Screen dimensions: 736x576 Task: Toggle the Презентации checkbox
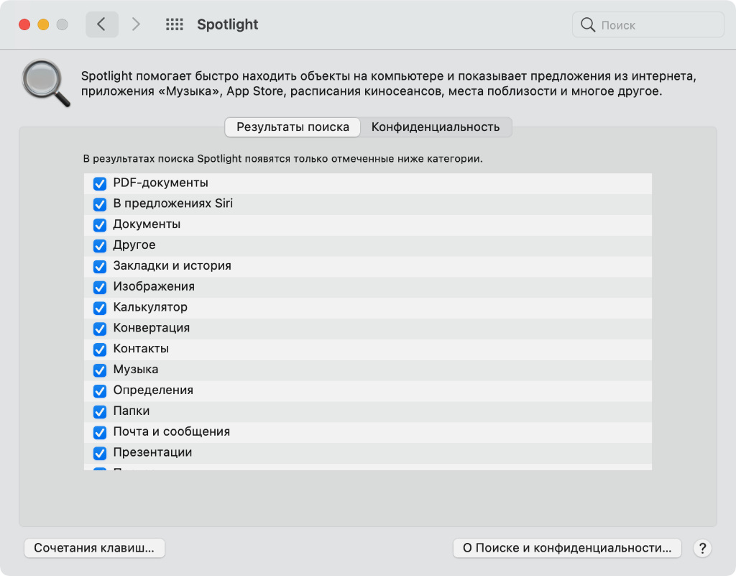tap(100, 454)
